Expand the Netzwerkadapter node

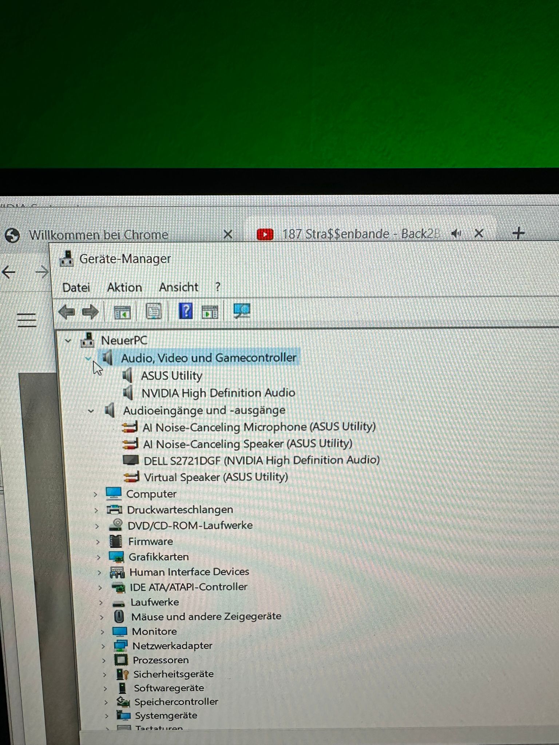103,646
